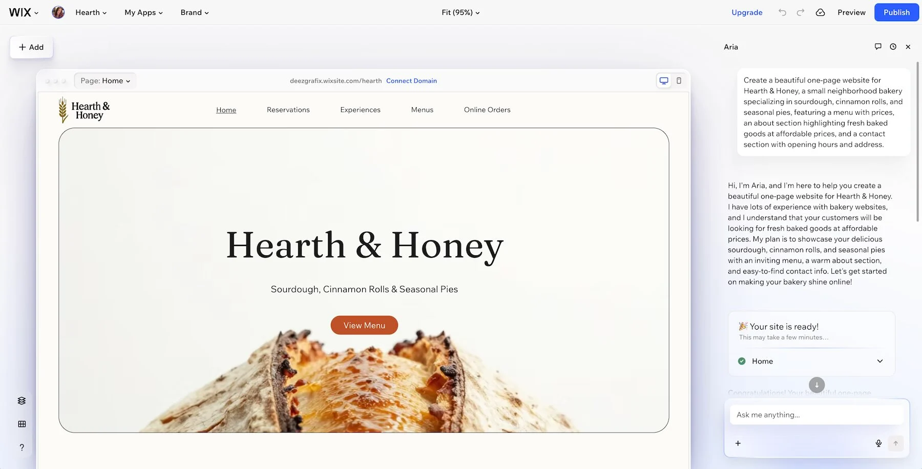Click the send arrow button in chat
The width and height of the screenshot is (922, 469).
pos(896,443)
